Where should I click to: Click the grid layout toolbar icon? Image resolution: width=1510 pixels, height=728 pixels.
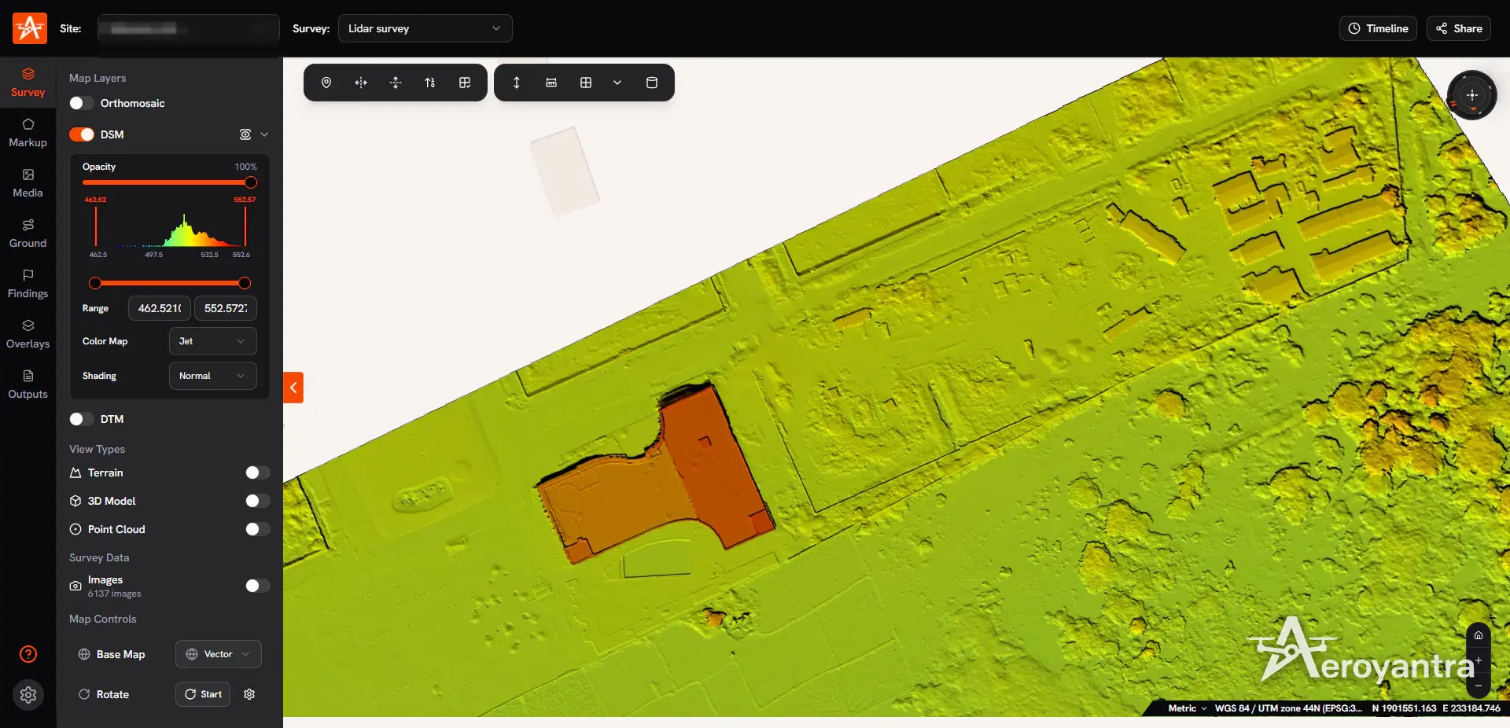(x=586, y=83)
